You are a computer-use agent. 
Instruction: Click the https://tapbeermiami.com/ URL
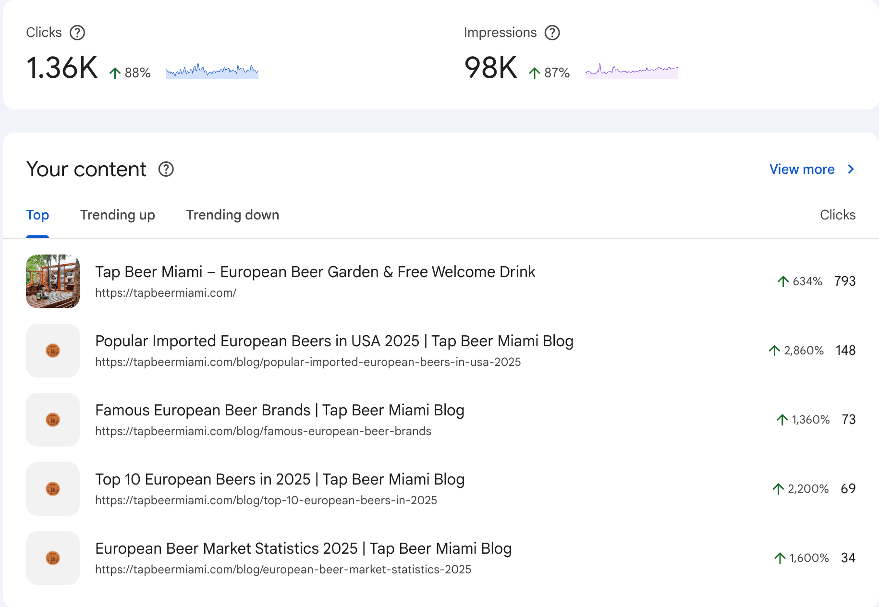pyautogui.click(x=166, y=293)
